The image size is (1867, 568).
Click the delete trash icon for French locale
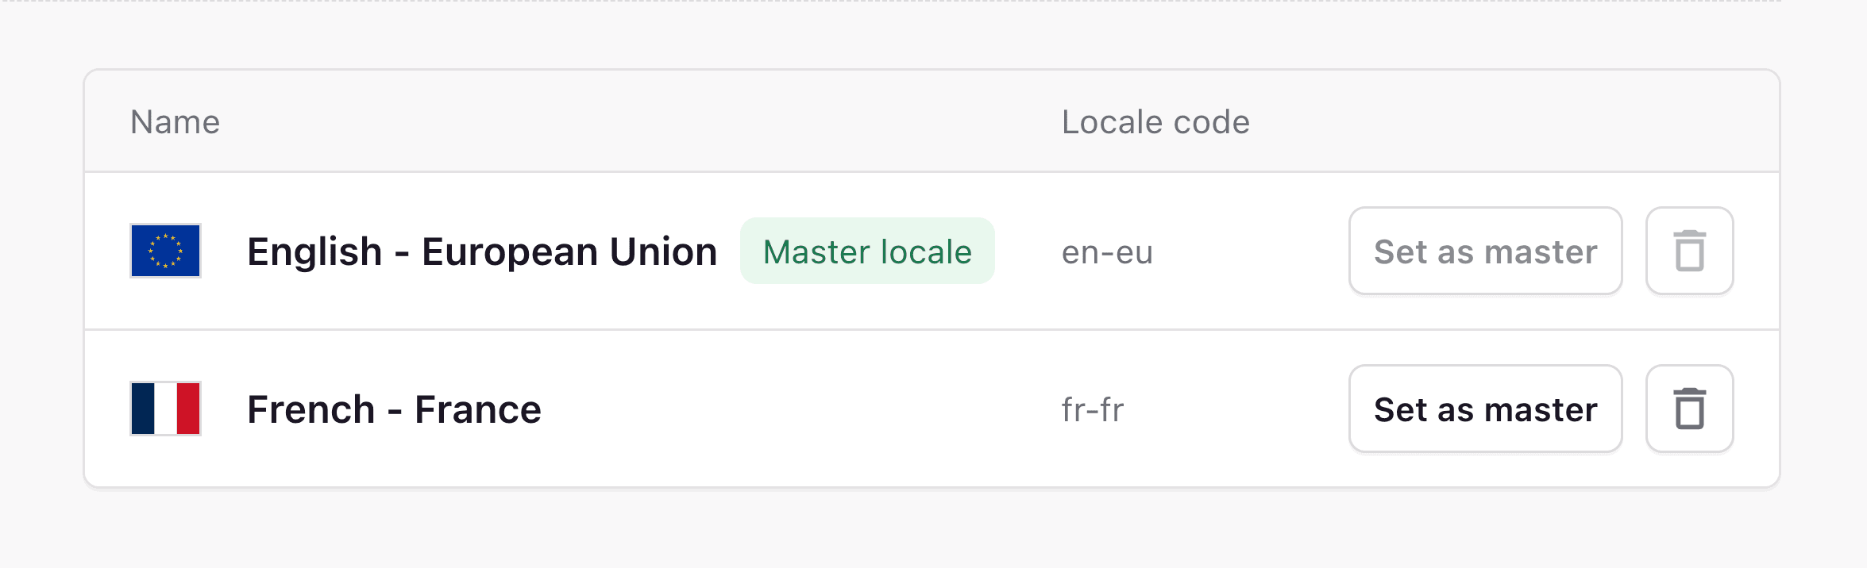(1689, 409)
